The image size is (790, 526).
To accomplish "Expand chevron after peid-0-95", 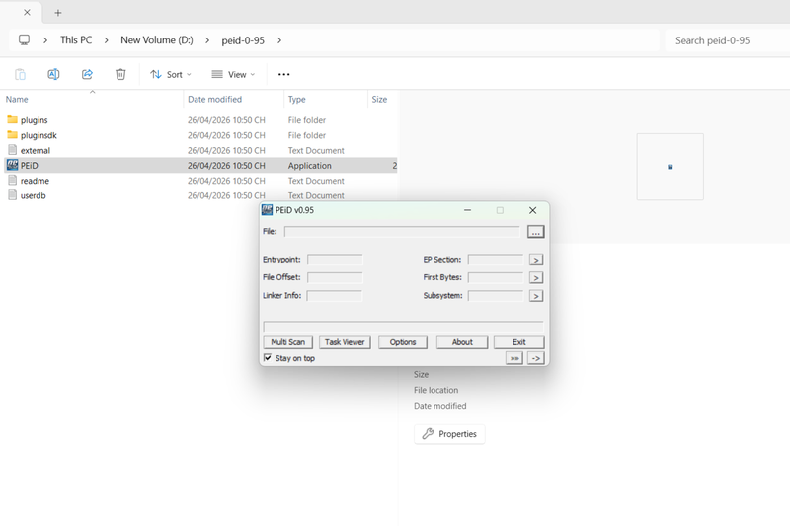I will click(x=279, y=40).
